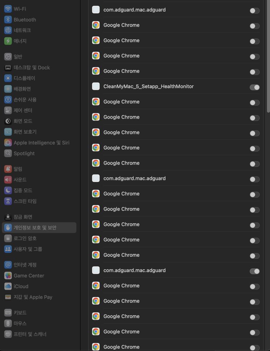Click the 키보드 (Keyboard) icon

[8, 313]
